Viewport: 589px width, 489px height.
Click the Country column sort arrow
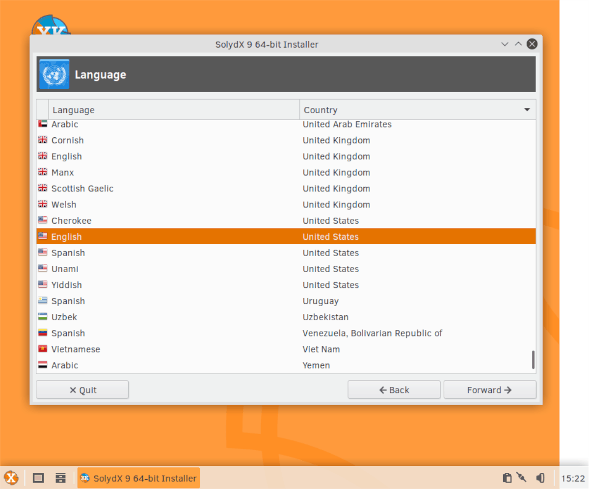tap(527, 110)
